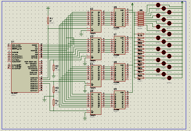Click resistor R1 component symbol

click(x=48, y=20)
